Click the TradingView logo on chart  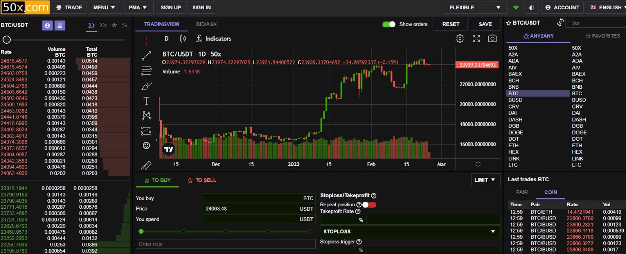click(169, 149)
